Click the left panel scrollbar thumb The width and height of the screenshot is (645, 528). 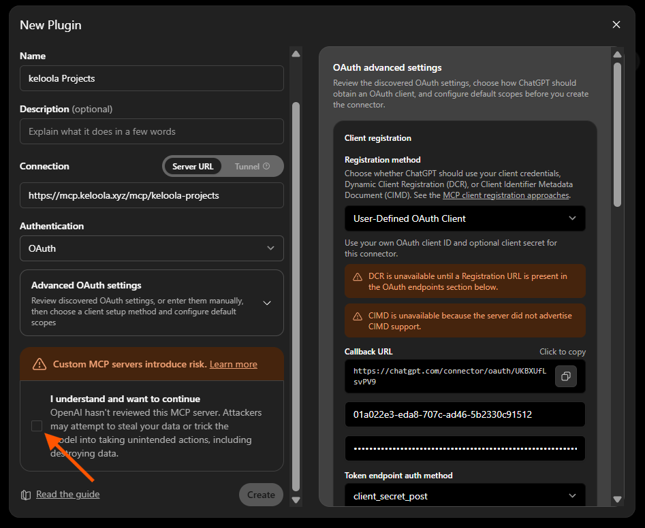(x=296, y=296)
